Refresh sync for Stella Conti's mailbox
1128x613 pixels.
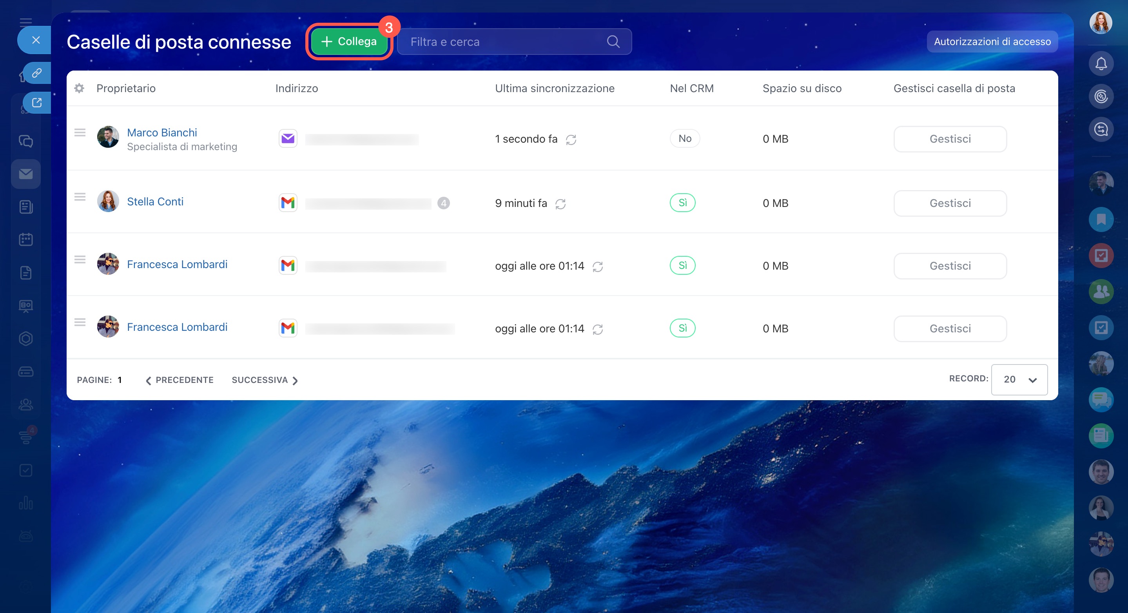560,204
